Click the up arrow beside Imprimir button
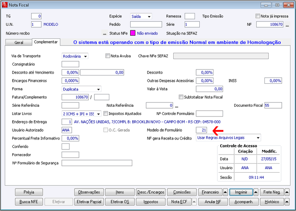Image resolution: width=296 pixels, height=211 pixels. click(x=256, y=192)
